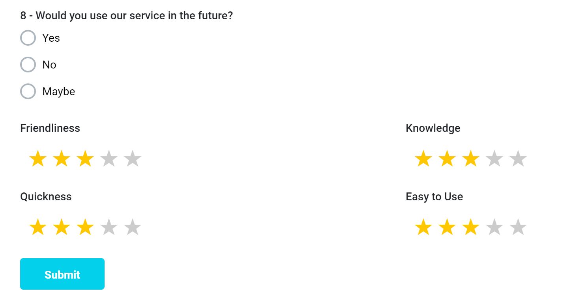The height and width of the screenshot is (305, 573).
Task: Choose the No radio option
Action: tap(28, 65)
